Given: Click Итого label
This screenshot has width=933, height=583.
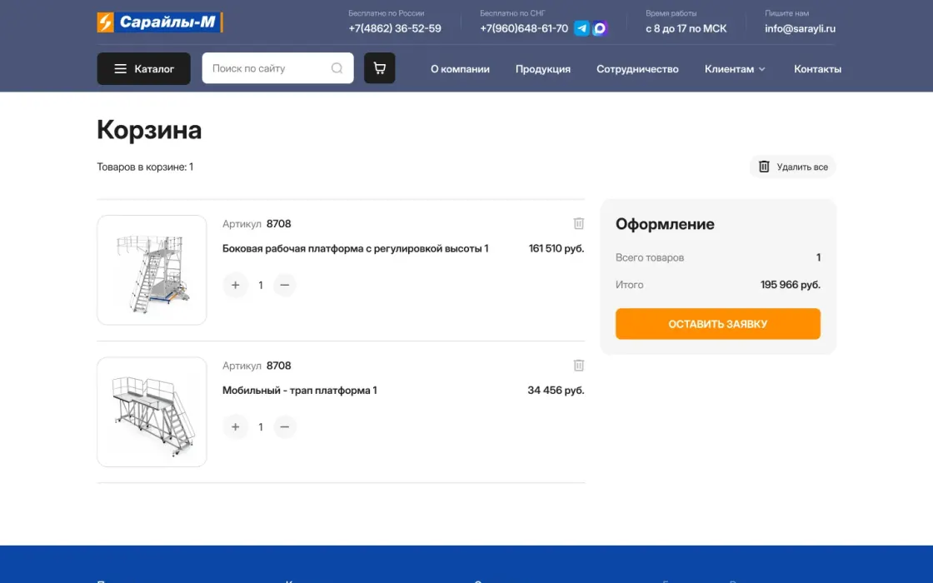Looking at the screenshot, I should click(629, 285).
